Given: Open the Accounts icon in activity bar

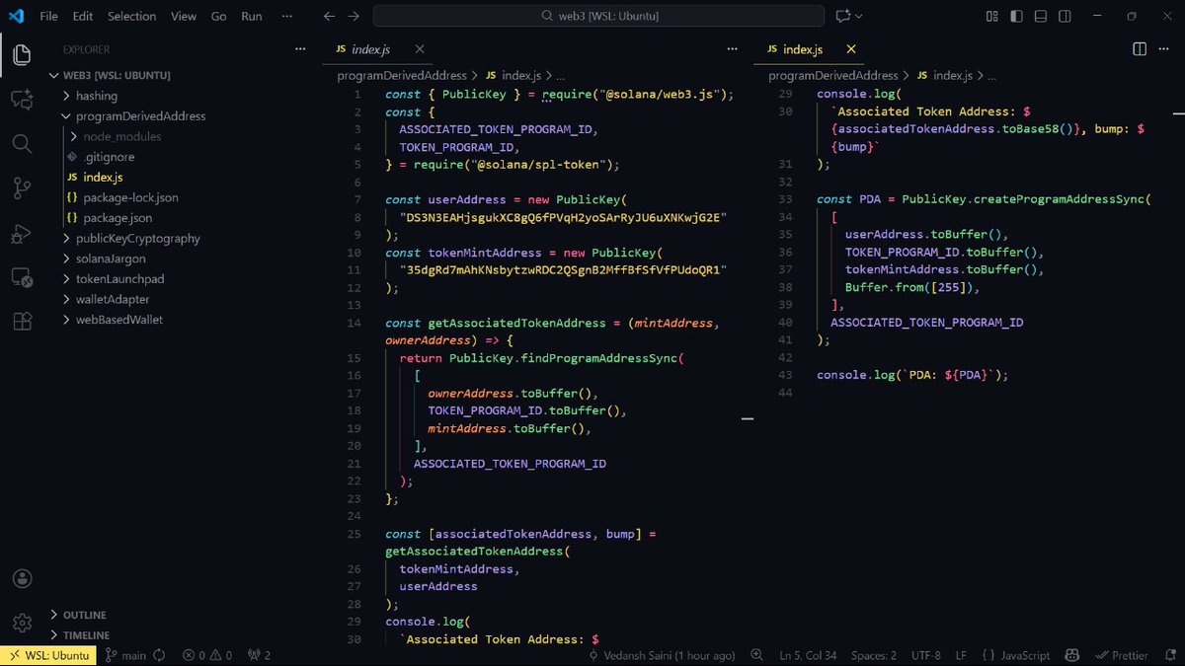Looking at the screenshot, I should coord(21,578).
